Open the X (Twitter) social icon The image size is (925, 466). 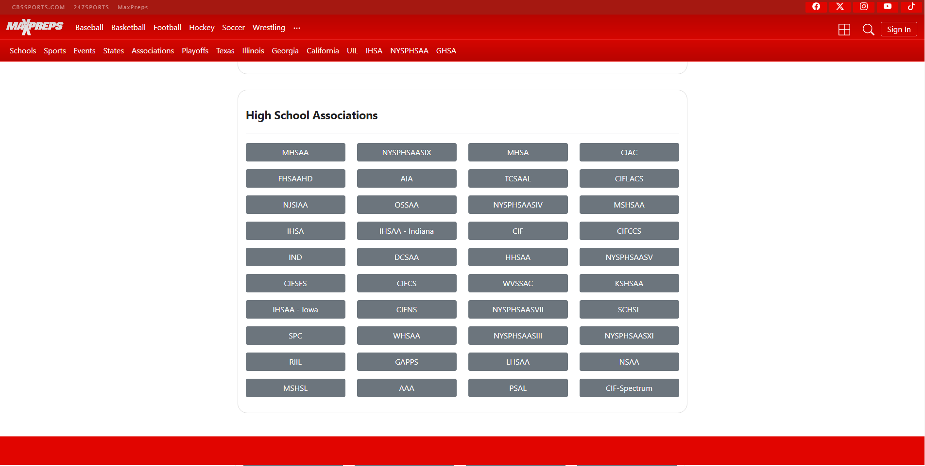[x=840, y=6]
